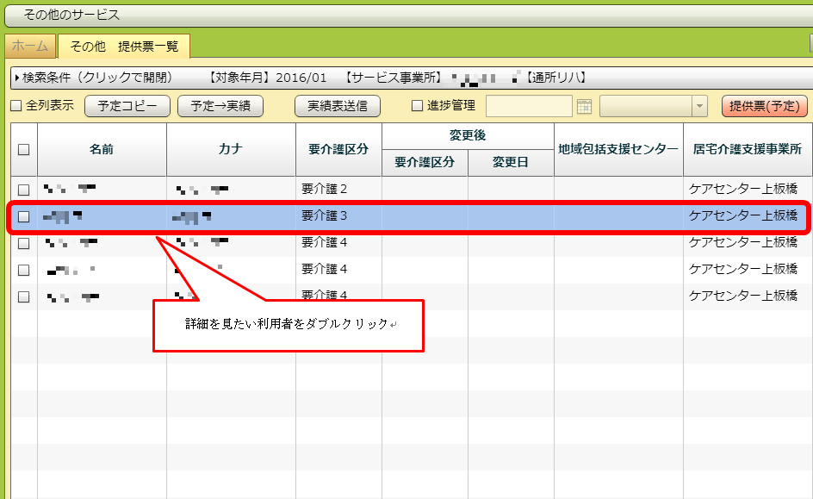Sort by the 名前 column header
813x499 pixels.
click(x=102, y=149)
